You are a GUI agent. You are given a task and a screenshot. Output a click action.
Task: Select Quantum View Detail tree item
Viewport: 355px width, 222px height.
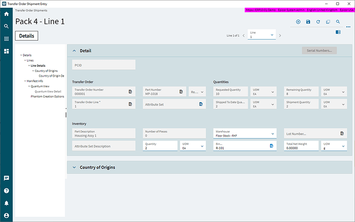coord(48,91)
